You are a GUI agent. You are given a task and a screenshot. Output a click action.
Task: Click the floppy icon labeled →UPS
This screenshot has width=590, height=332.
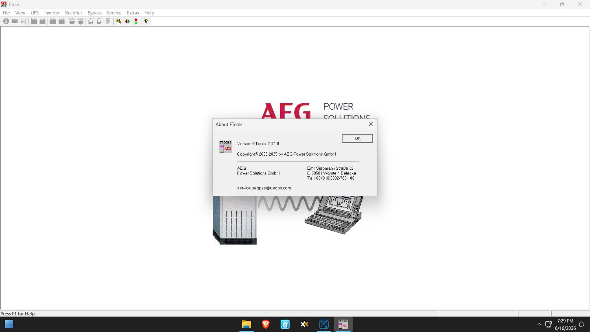[91, 21]
